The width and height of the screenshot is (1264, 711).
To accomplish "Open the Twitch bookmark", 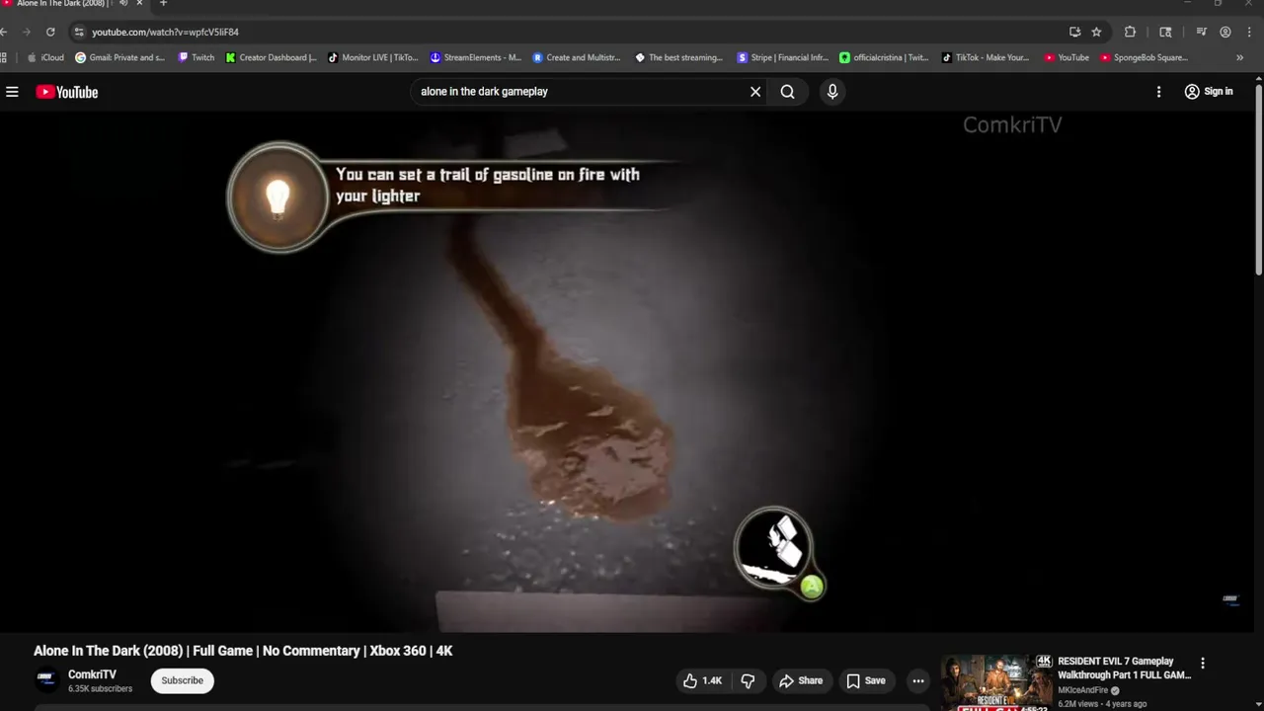I will (196, 57).
